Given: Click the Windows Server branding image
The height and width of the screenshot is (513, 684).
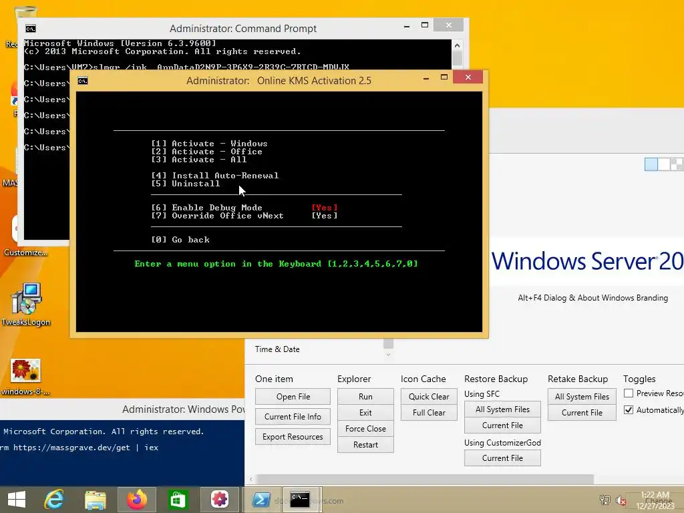Looking at the screenshot, I should coord(587,261).
